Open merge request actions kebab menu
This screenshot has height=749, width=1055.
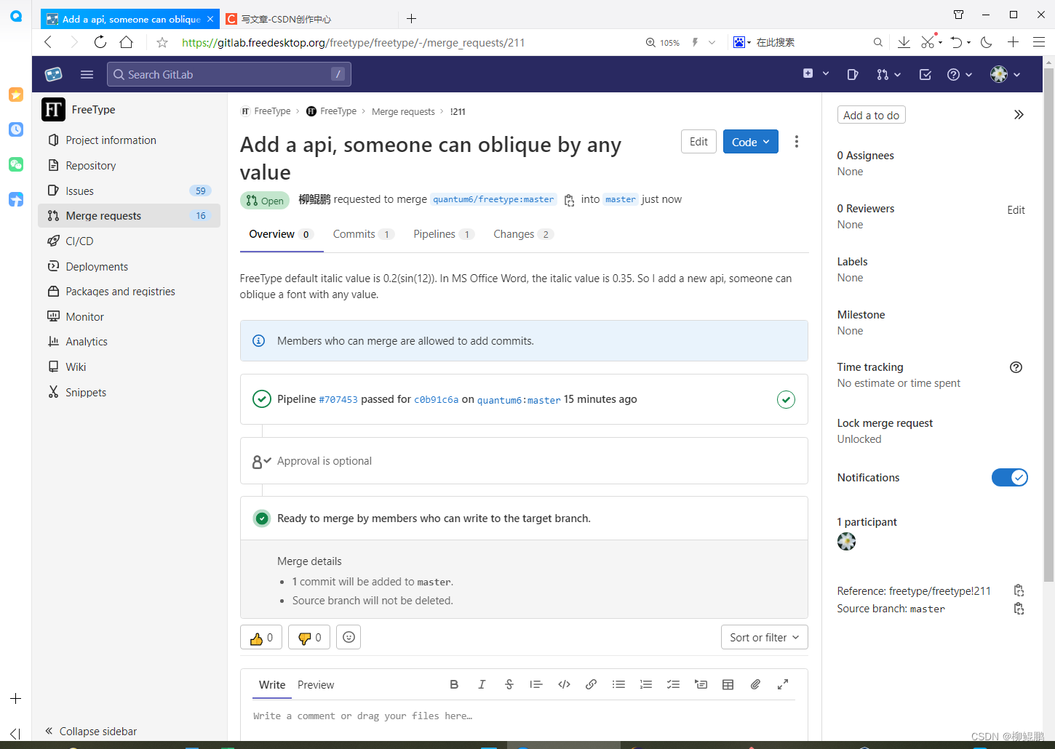797,142
